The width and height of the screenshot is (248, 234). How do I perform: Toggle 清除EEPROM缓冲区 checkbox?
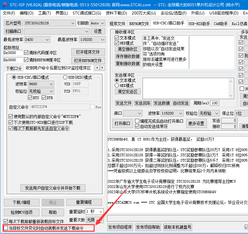pos(26,60)
